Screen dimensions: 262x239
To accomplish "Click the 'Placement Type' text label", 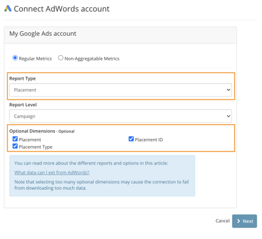I will click(36, 147).
